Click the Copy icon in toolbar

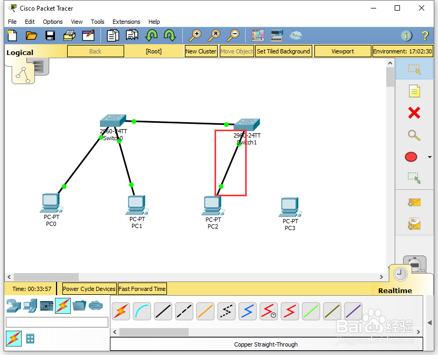coord(113,35)
